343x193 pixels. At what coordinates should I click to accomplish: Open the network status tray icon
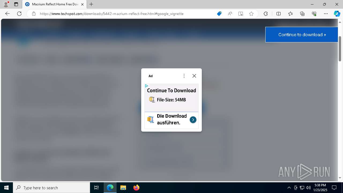pyautogui.click(x=302, y=188)
